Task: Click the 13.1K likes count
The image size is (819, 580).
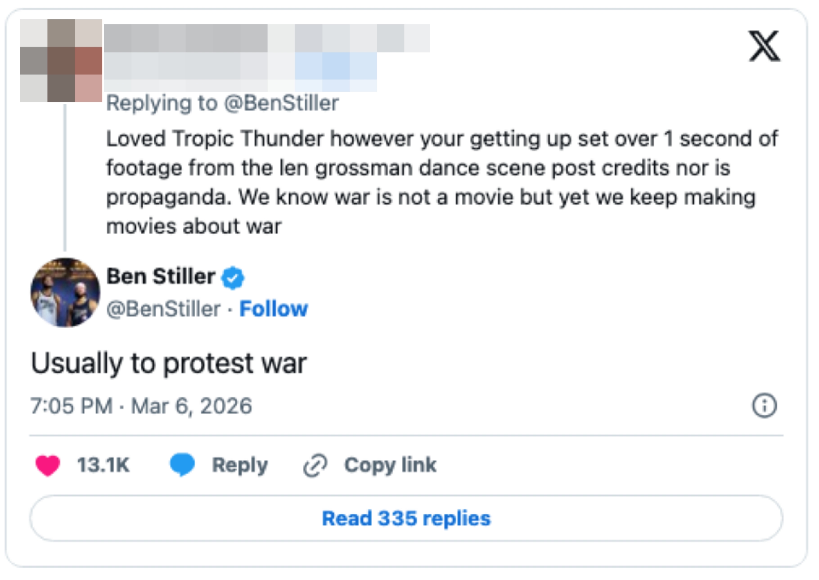Action: tap(103, 465)
